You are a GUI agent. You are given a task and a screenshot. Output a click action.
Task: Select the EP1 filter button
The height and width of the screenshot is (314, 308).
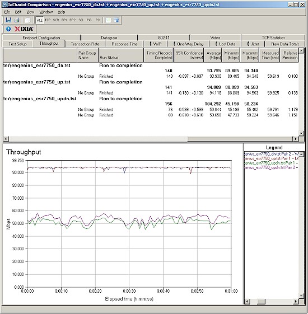(x=64, y=20)
